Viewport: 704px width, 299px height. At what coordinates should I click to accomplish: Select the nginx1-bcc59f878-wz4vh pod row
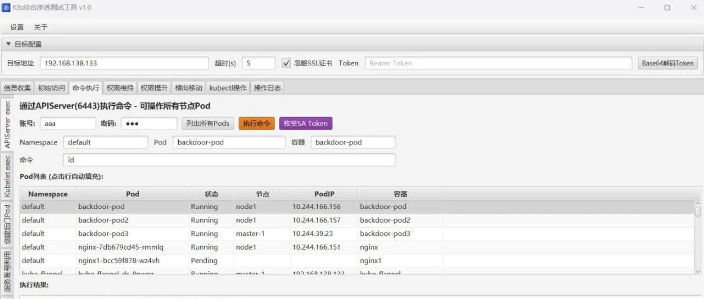point(358,261)
